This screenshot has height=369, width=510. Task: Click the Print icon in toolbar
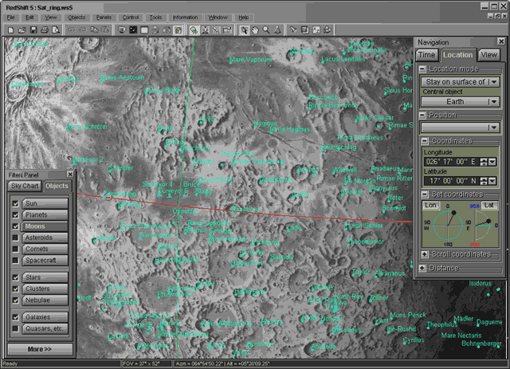(45, 29)
